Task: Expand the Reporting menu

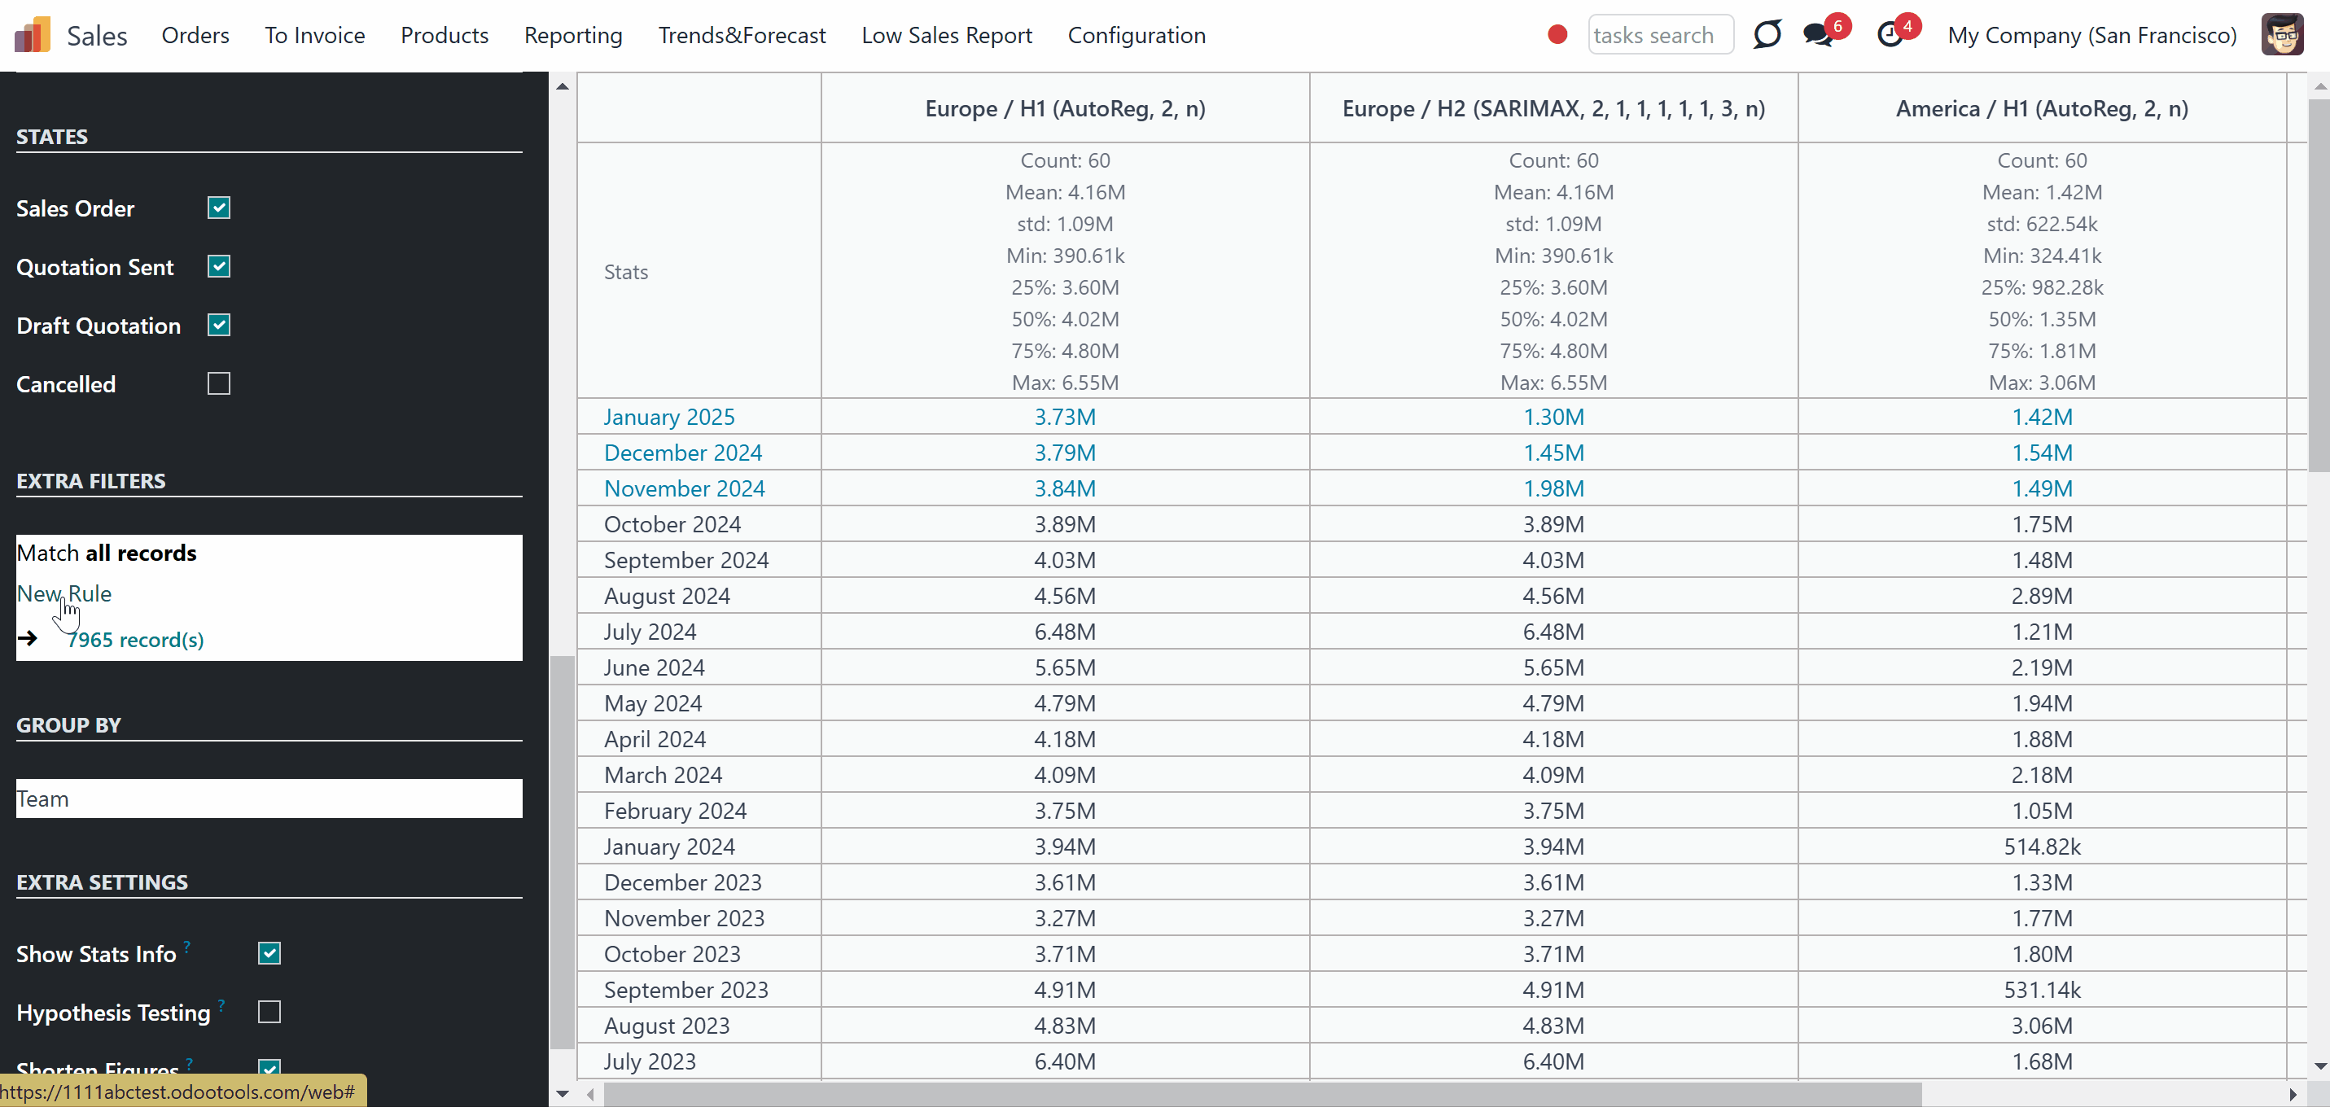Action: coord(573,35)
